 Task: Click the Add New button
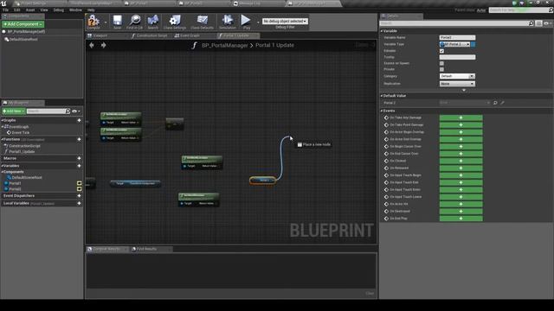(14, 111)
